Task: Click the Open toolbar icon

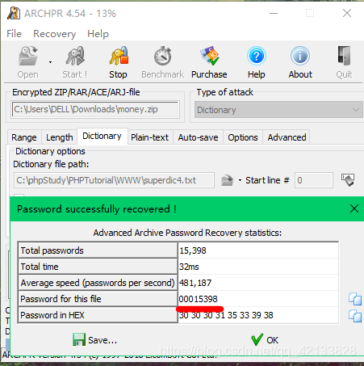Action: [27, 56]
